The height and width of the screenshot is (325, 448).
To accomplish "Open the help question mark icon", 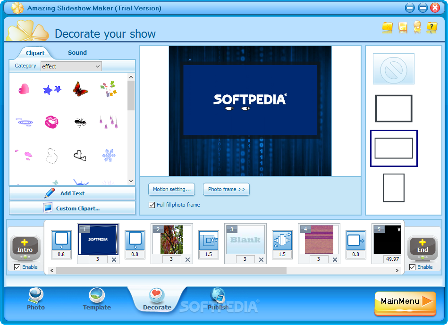I will point(431,27).
